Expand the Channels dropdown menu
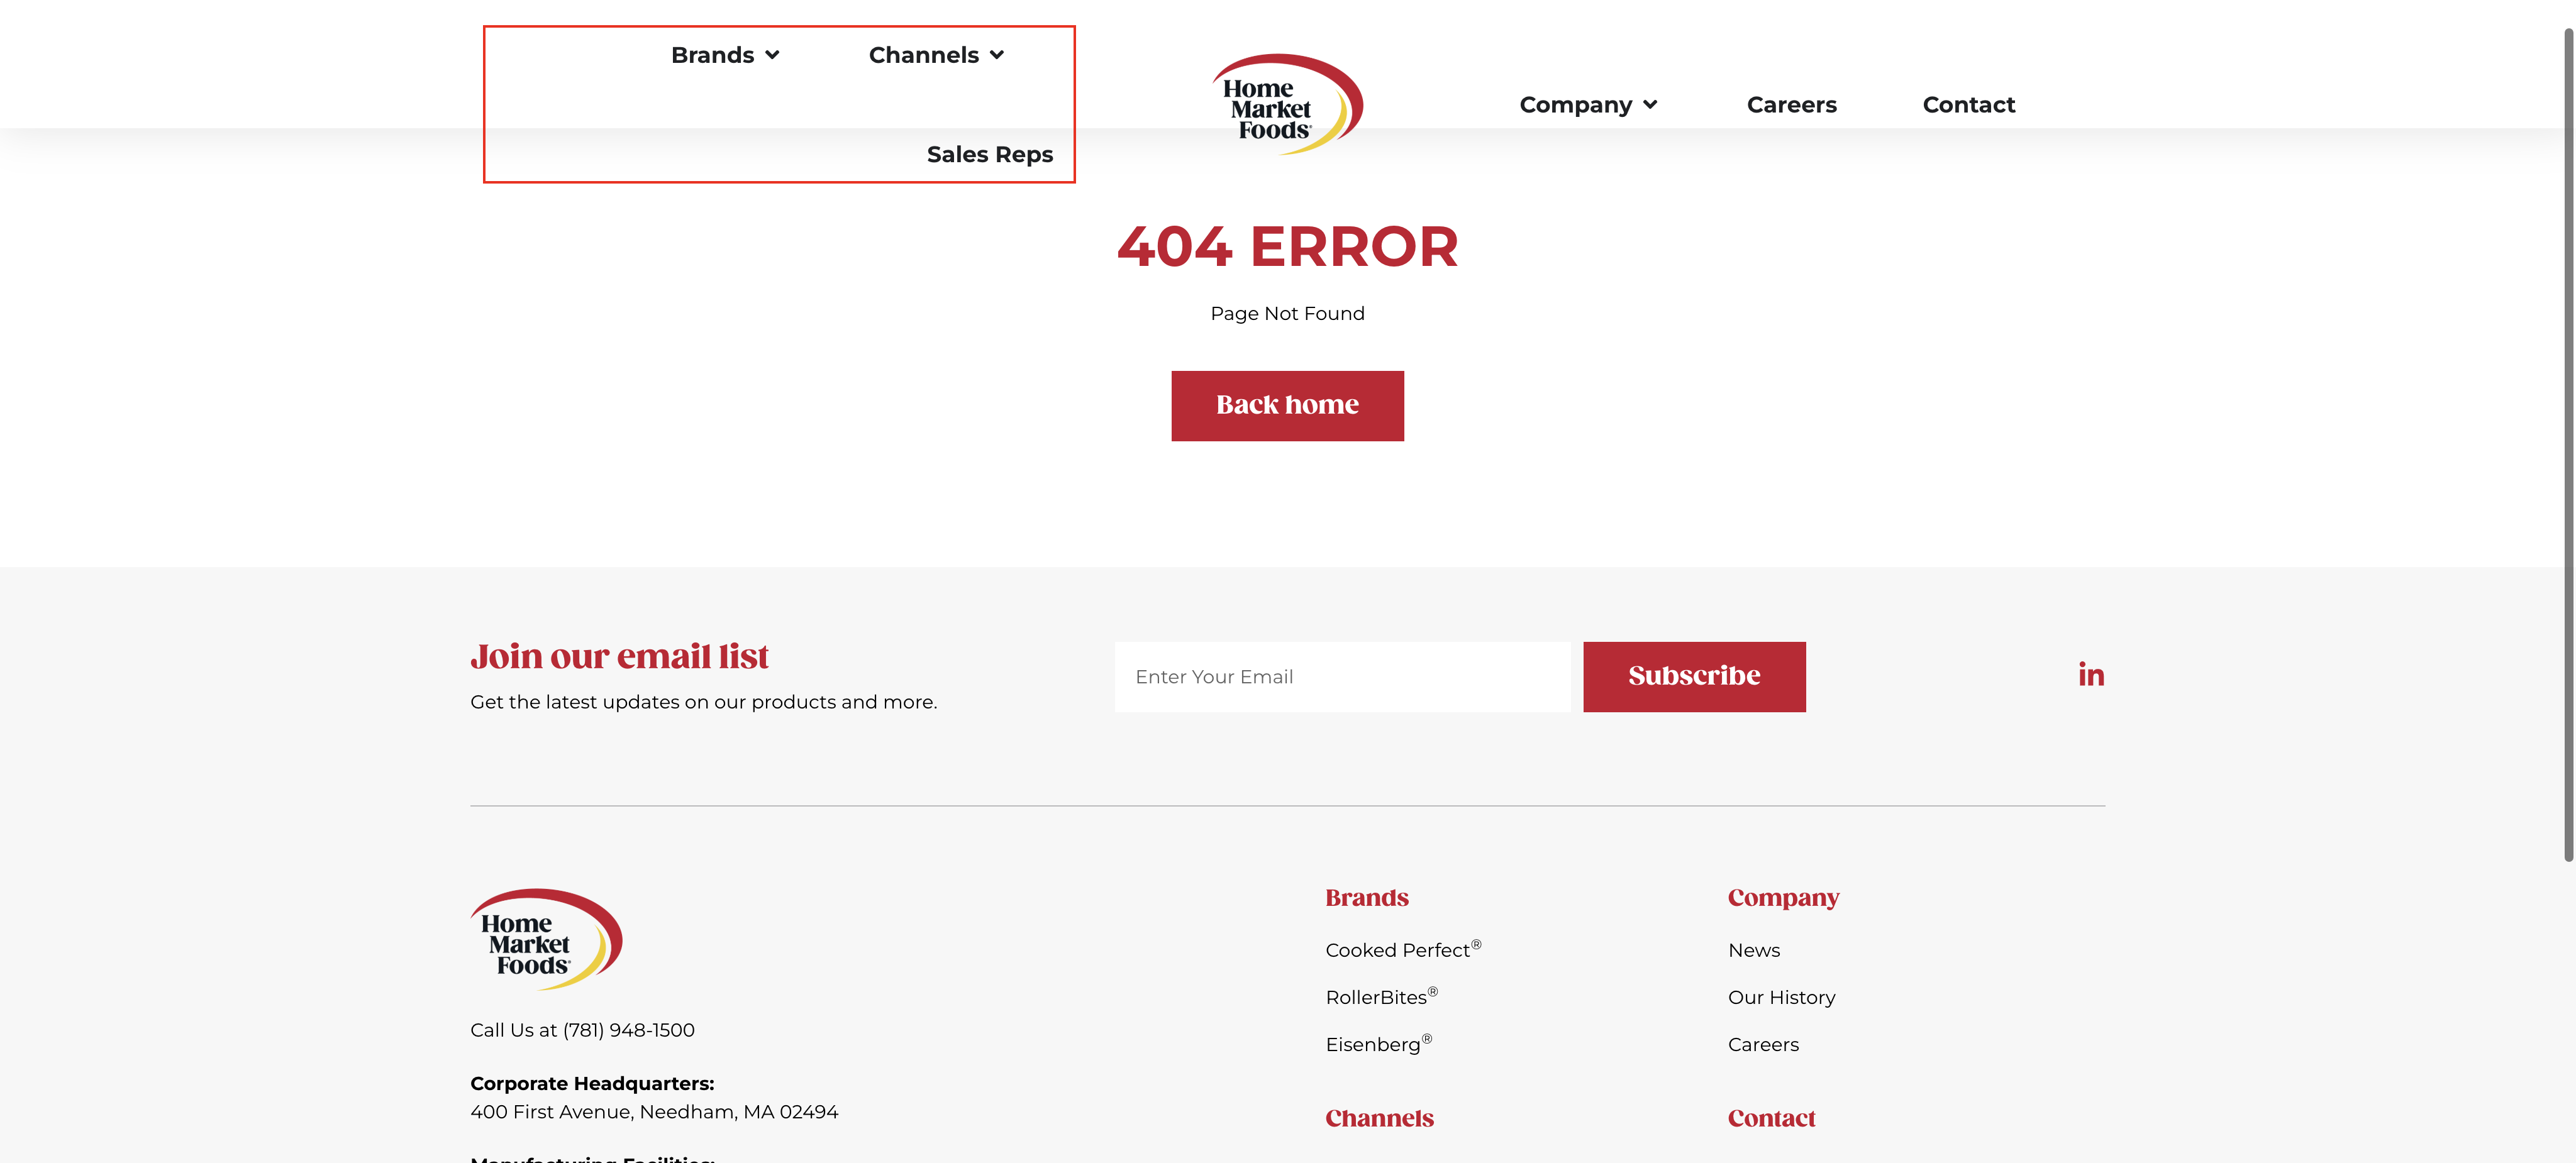The width and height of the screenshot is (2576, 1163). tap(935, 55)
